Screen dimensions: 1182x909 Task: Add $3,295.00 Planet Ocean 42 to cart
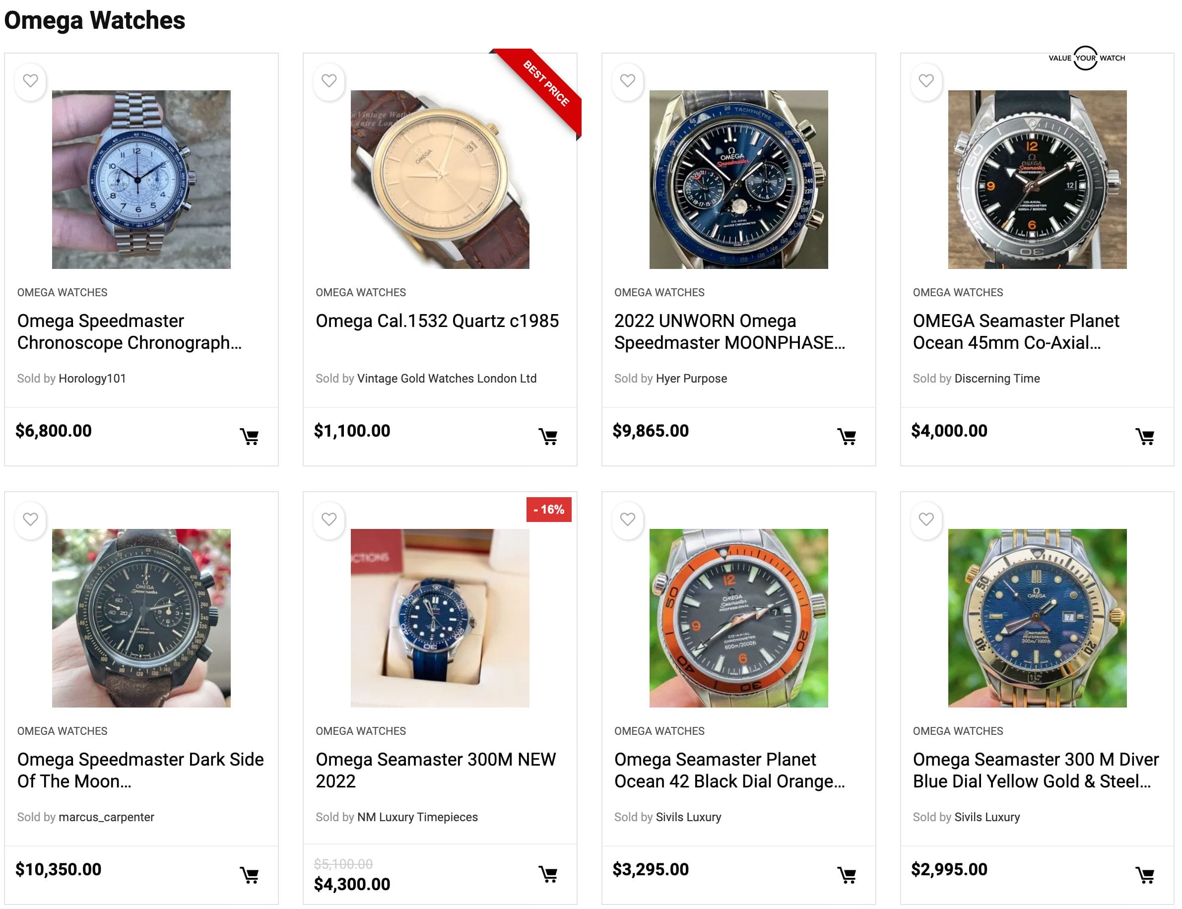847,875
